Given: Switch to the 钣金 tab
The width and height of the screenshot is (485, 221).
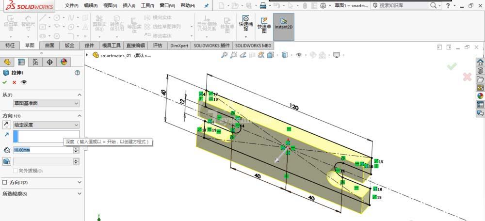Looking at the screenshot, I should tap(69, 46).
